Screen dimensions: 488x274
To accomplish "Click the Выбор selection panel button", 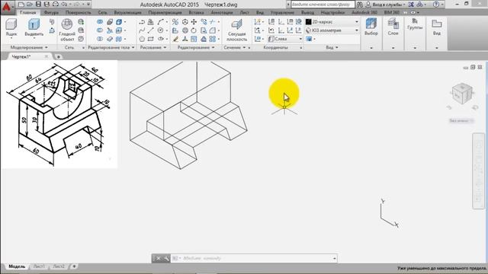I will point(371,27).
